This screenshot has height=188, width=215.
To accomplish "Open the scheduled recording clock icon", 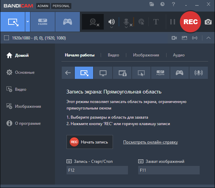I will click(162, 4).
